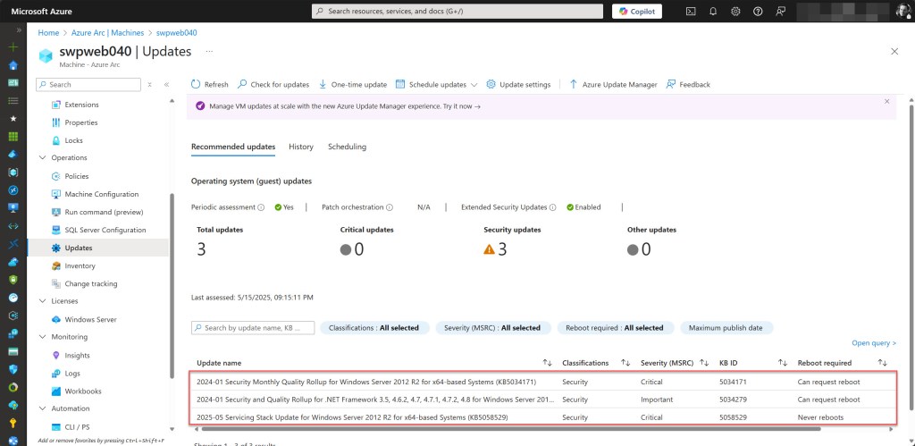The height and width of the screenshot is (446, 915).
Task: Open the Classifications filter
Action: 374,328
